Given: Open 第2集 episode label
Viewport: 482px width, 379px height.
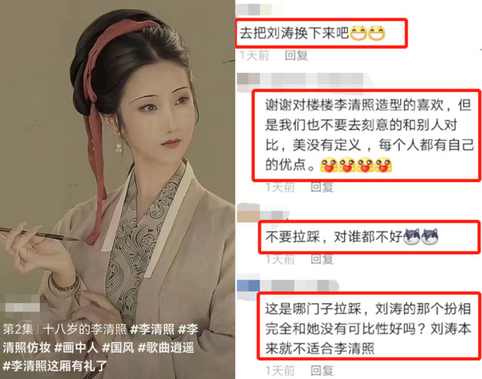Looking at the screenshot, I should point(18,329).
